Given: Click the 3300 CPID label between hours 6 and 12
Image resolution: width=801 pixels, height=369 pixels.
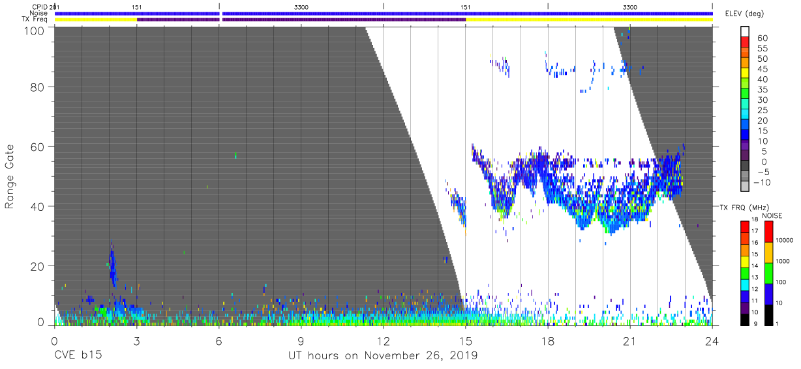Looking at the screenshot, I should (301, 7).
